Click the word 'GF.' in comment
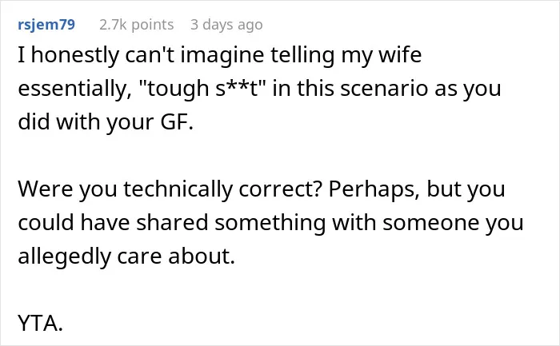560x346 pixels. [177, 121]
